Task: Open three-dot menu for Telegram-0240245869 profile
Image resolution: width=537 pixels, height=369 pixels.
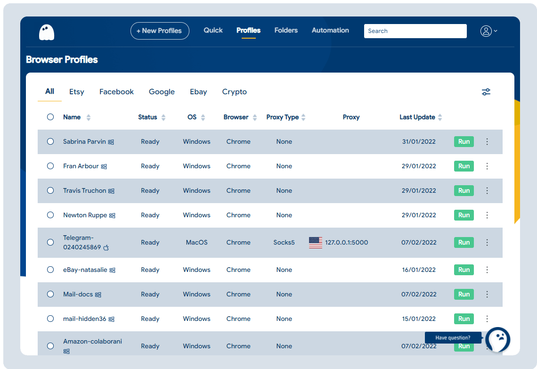Action: (x=487, y=243)
